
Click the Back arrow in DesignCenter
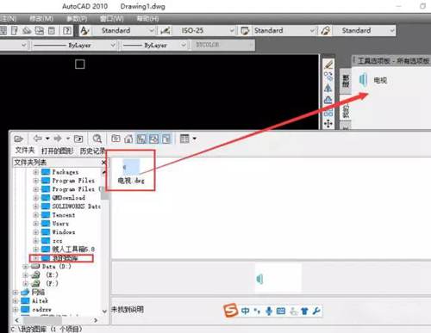37,139
